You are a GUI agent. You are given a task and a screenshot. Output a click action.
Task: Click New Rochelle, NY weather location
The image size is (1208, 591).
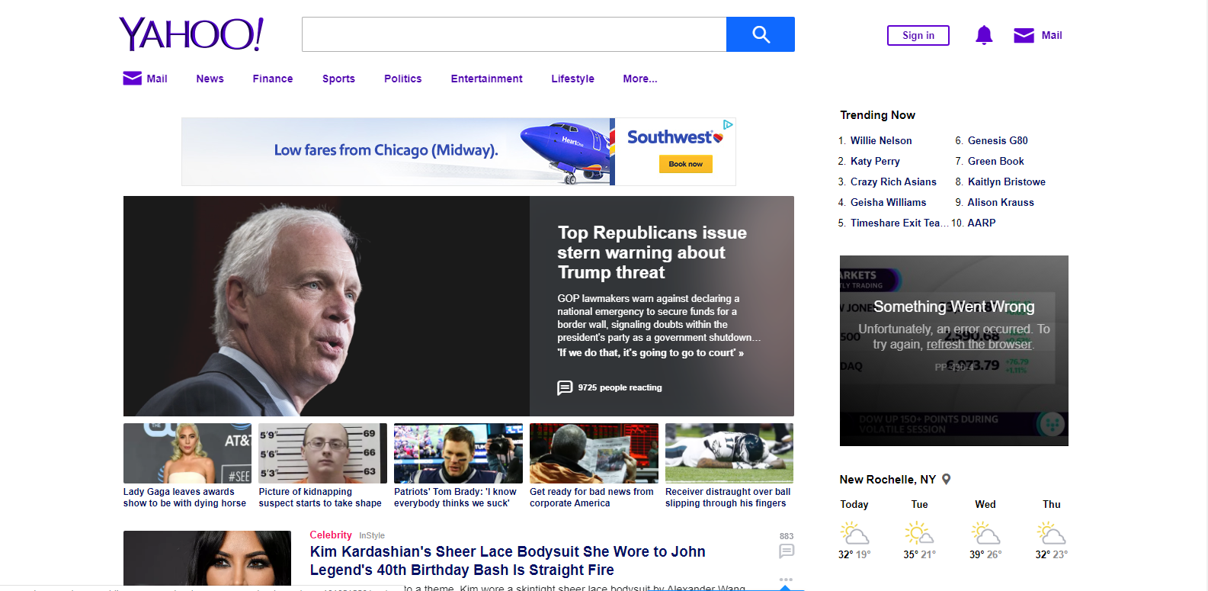coord(888,479)
